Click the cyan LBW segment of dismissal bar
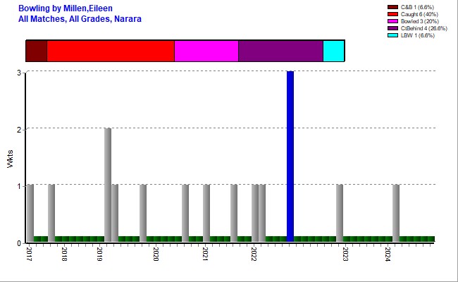 [x=333, y=51]
